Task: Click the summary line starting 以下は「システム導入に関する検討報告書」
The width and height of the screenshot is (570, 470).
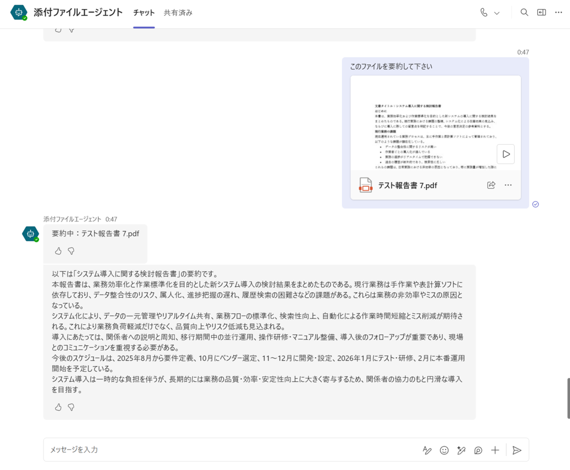Action: tap(134, 274)
